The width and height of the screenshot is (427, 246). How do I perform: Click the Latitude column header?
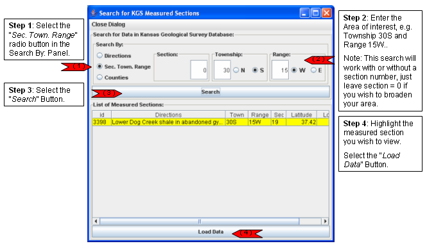(x=301, y=115)
